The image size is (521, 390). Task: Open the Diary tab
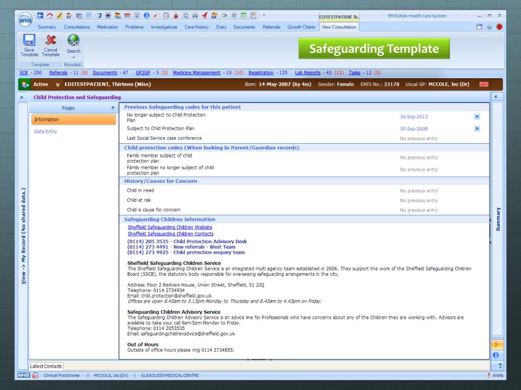pos(221,27)
